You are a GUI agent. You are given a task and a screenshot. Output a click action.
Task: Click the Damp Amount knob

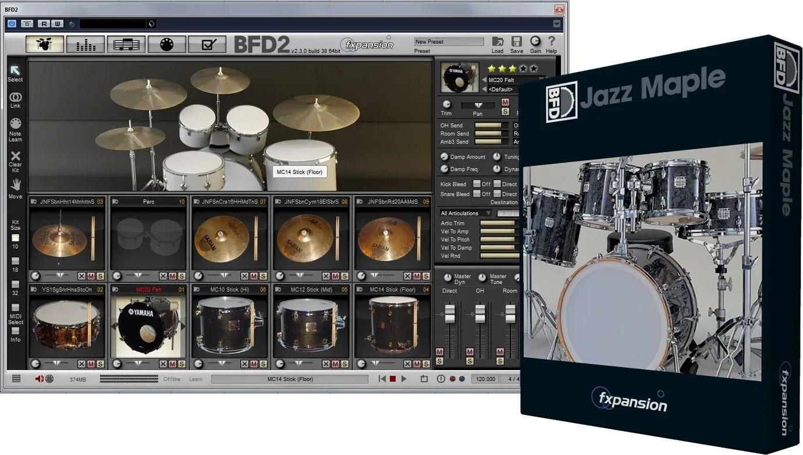click(x=444, y=157)
